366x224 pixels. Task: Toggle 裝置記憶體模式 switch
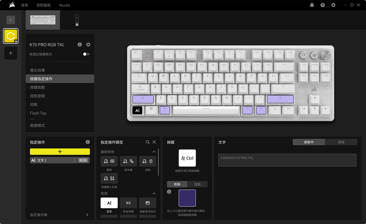(x=86, y=54)
